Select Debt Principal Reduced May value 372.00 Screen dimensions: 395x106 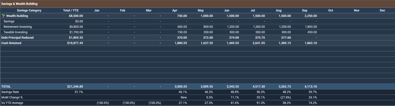(208, 38)
